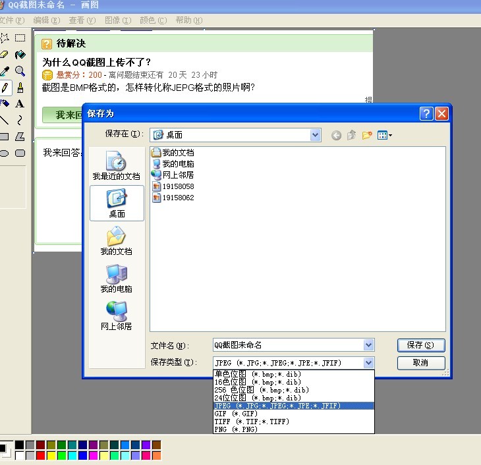Open My Computer (我的电脑) in places bar
Image resolution: width=481 pixels, height=465 pixels.
[116, 279]
